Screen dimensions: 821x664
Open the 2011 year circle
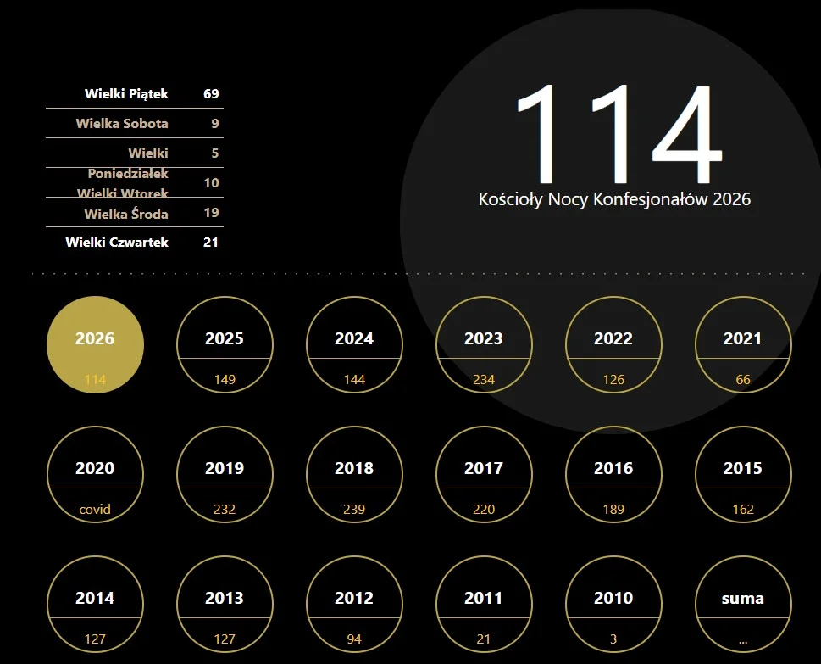[484, 605]
